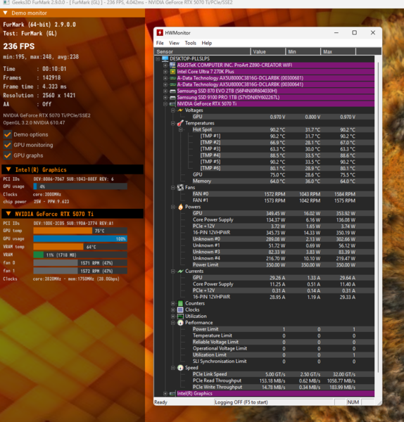Click the Counters icon

(180, 303)
